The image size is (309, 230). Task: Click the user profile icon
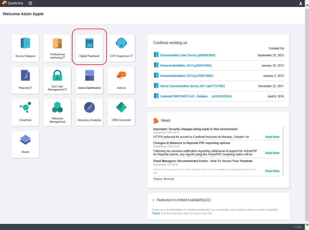pos(300,3)
